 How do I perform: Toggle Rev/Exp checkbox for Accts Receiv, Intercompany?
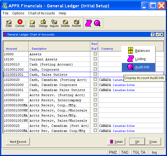[95, 100]
